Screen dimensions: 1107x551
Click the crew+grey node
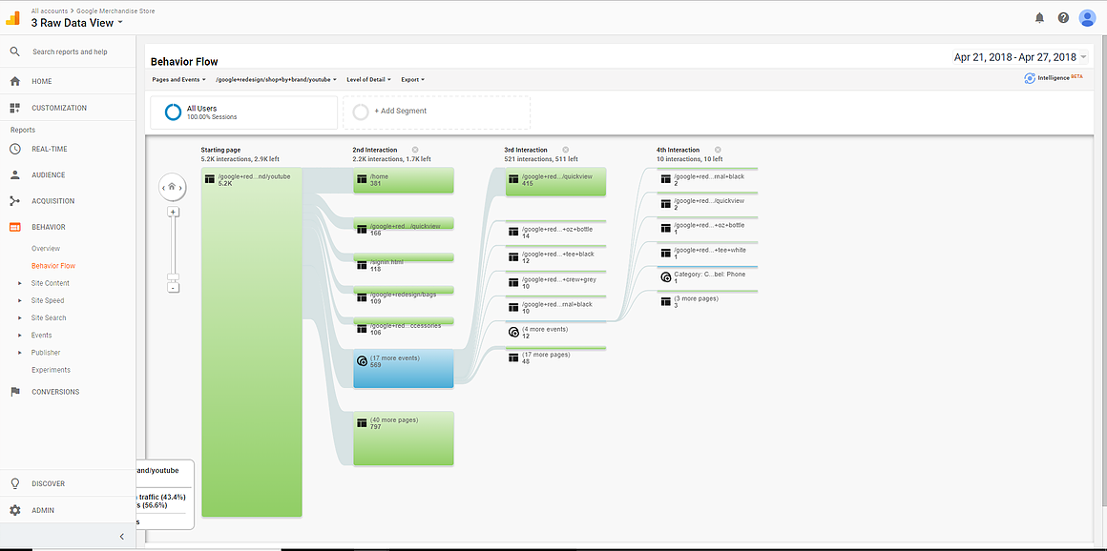point(555,281)
